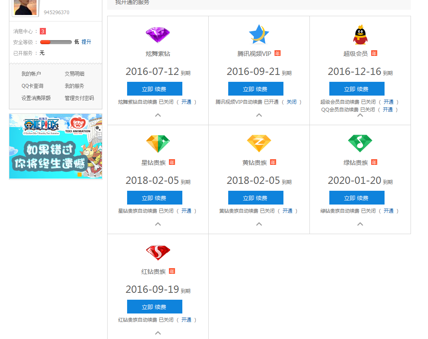Viewport: 428px width, 339px height.
Task: Turn on QQ会员自动续费 with 开通
Action: click(x=388, y=109)
